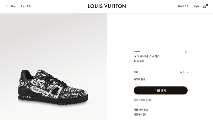Open the 위시리스트 wishlist link
Viewport: 213px width, 120px height.
pyautogui.click(x=183, y=6)
